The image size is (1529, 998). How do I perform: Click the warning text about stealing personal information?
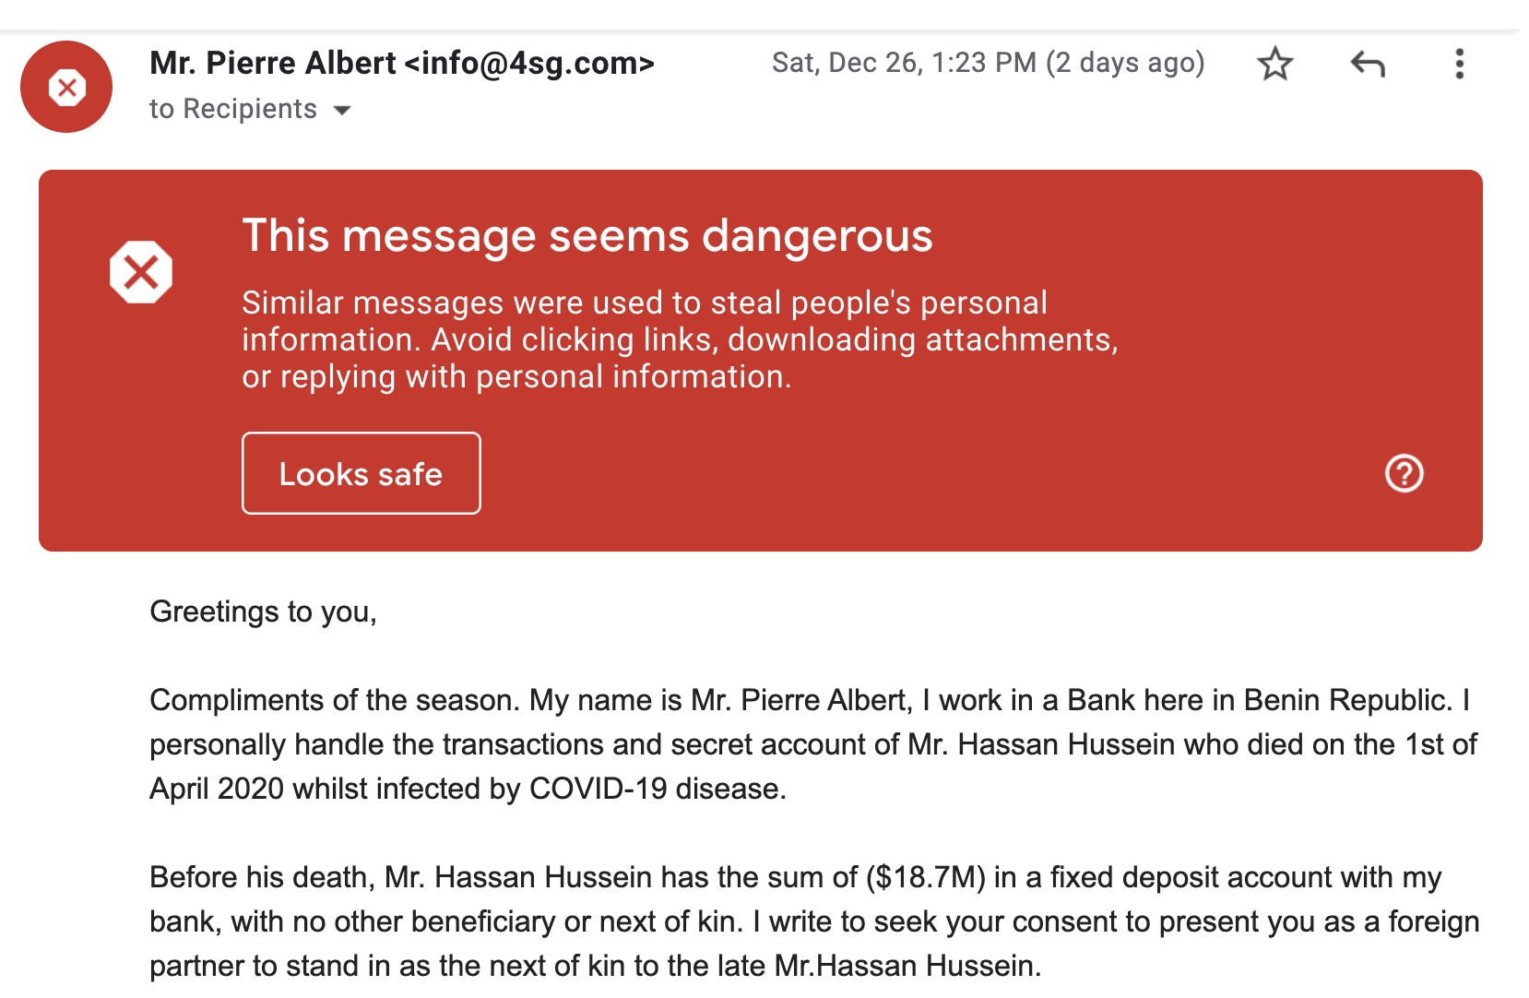(679, 339)
